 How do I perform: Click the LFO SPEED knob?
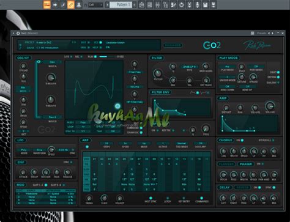51,150
